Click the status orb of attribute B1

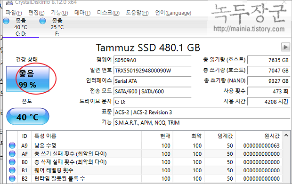point(12,170)
